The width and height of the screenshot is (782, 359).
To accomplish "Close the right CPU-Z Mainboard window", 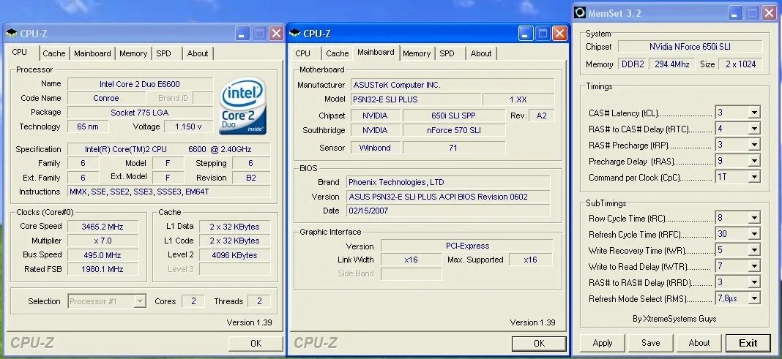I will coord(559,34).
